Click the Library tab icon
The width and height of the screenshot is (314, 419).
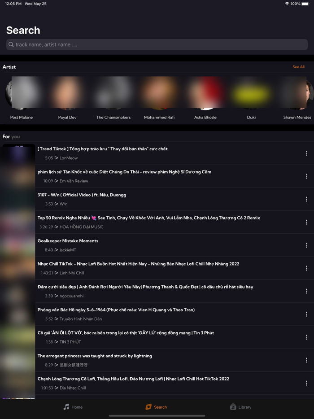pyautogui.click(x=233, y=407)
